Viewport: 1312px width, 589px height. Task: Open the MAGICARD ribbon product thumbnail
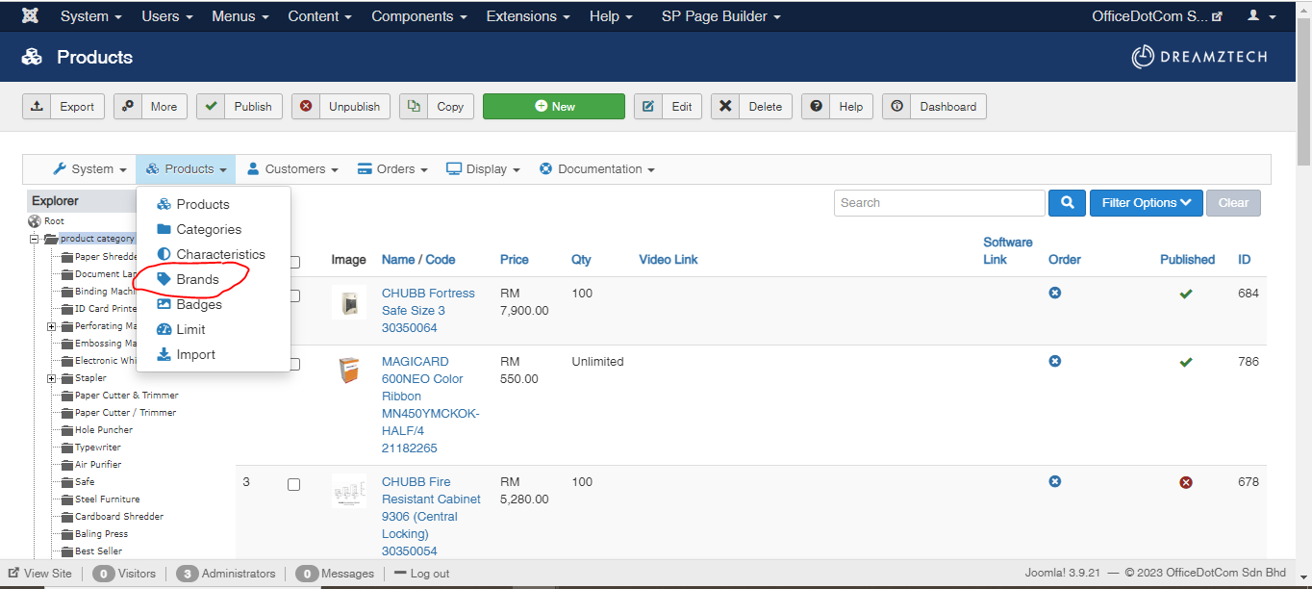tap(349, 371)
